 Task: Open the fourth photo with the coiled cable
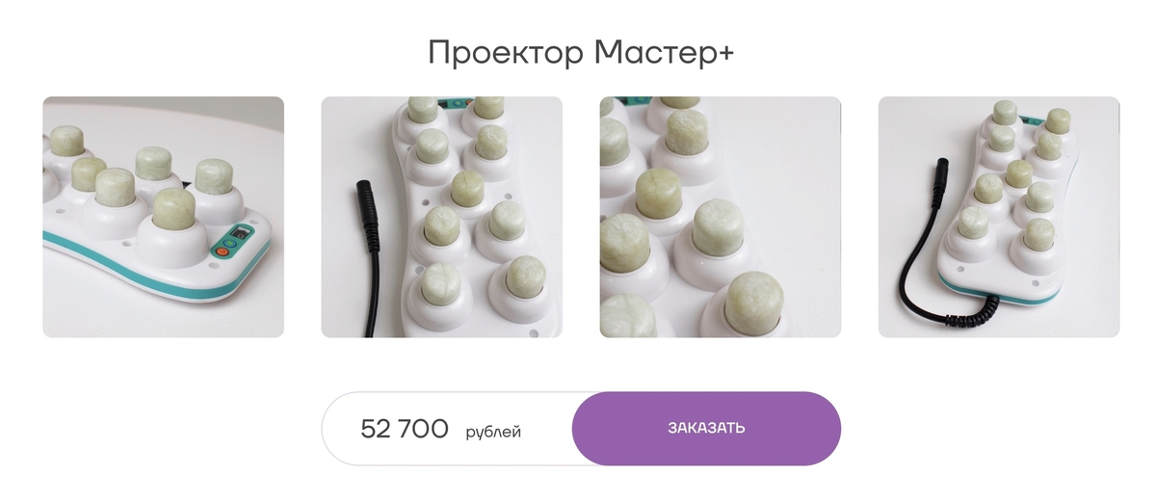pyautogui.click(x=999, y=217)
